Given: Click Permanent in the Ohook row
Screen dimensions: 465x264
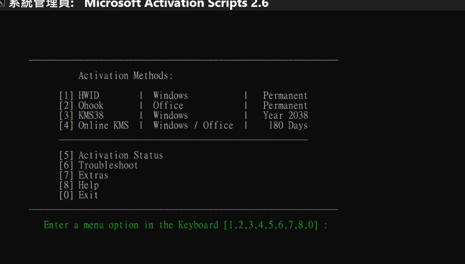Looking at the screenshot, I should click(285, 106).
